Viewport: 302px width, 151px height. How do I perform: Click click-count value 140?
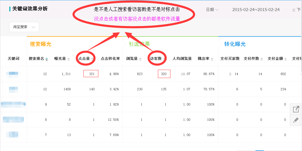click(x=92, y=89)
